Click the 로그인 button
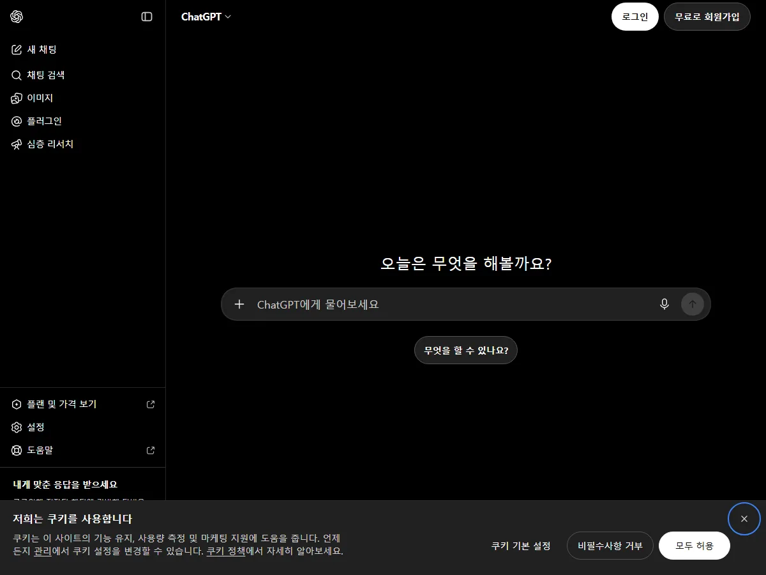Viewport: 766px width, 575px height. [635, 17]
